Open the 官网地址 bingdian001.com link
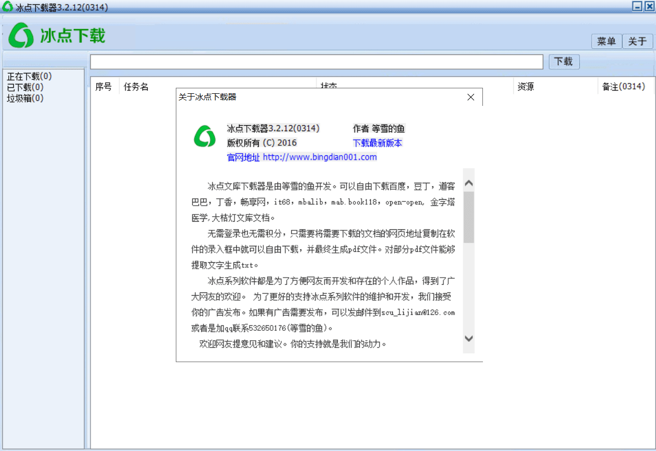656x451 pixels. [302, 157]
